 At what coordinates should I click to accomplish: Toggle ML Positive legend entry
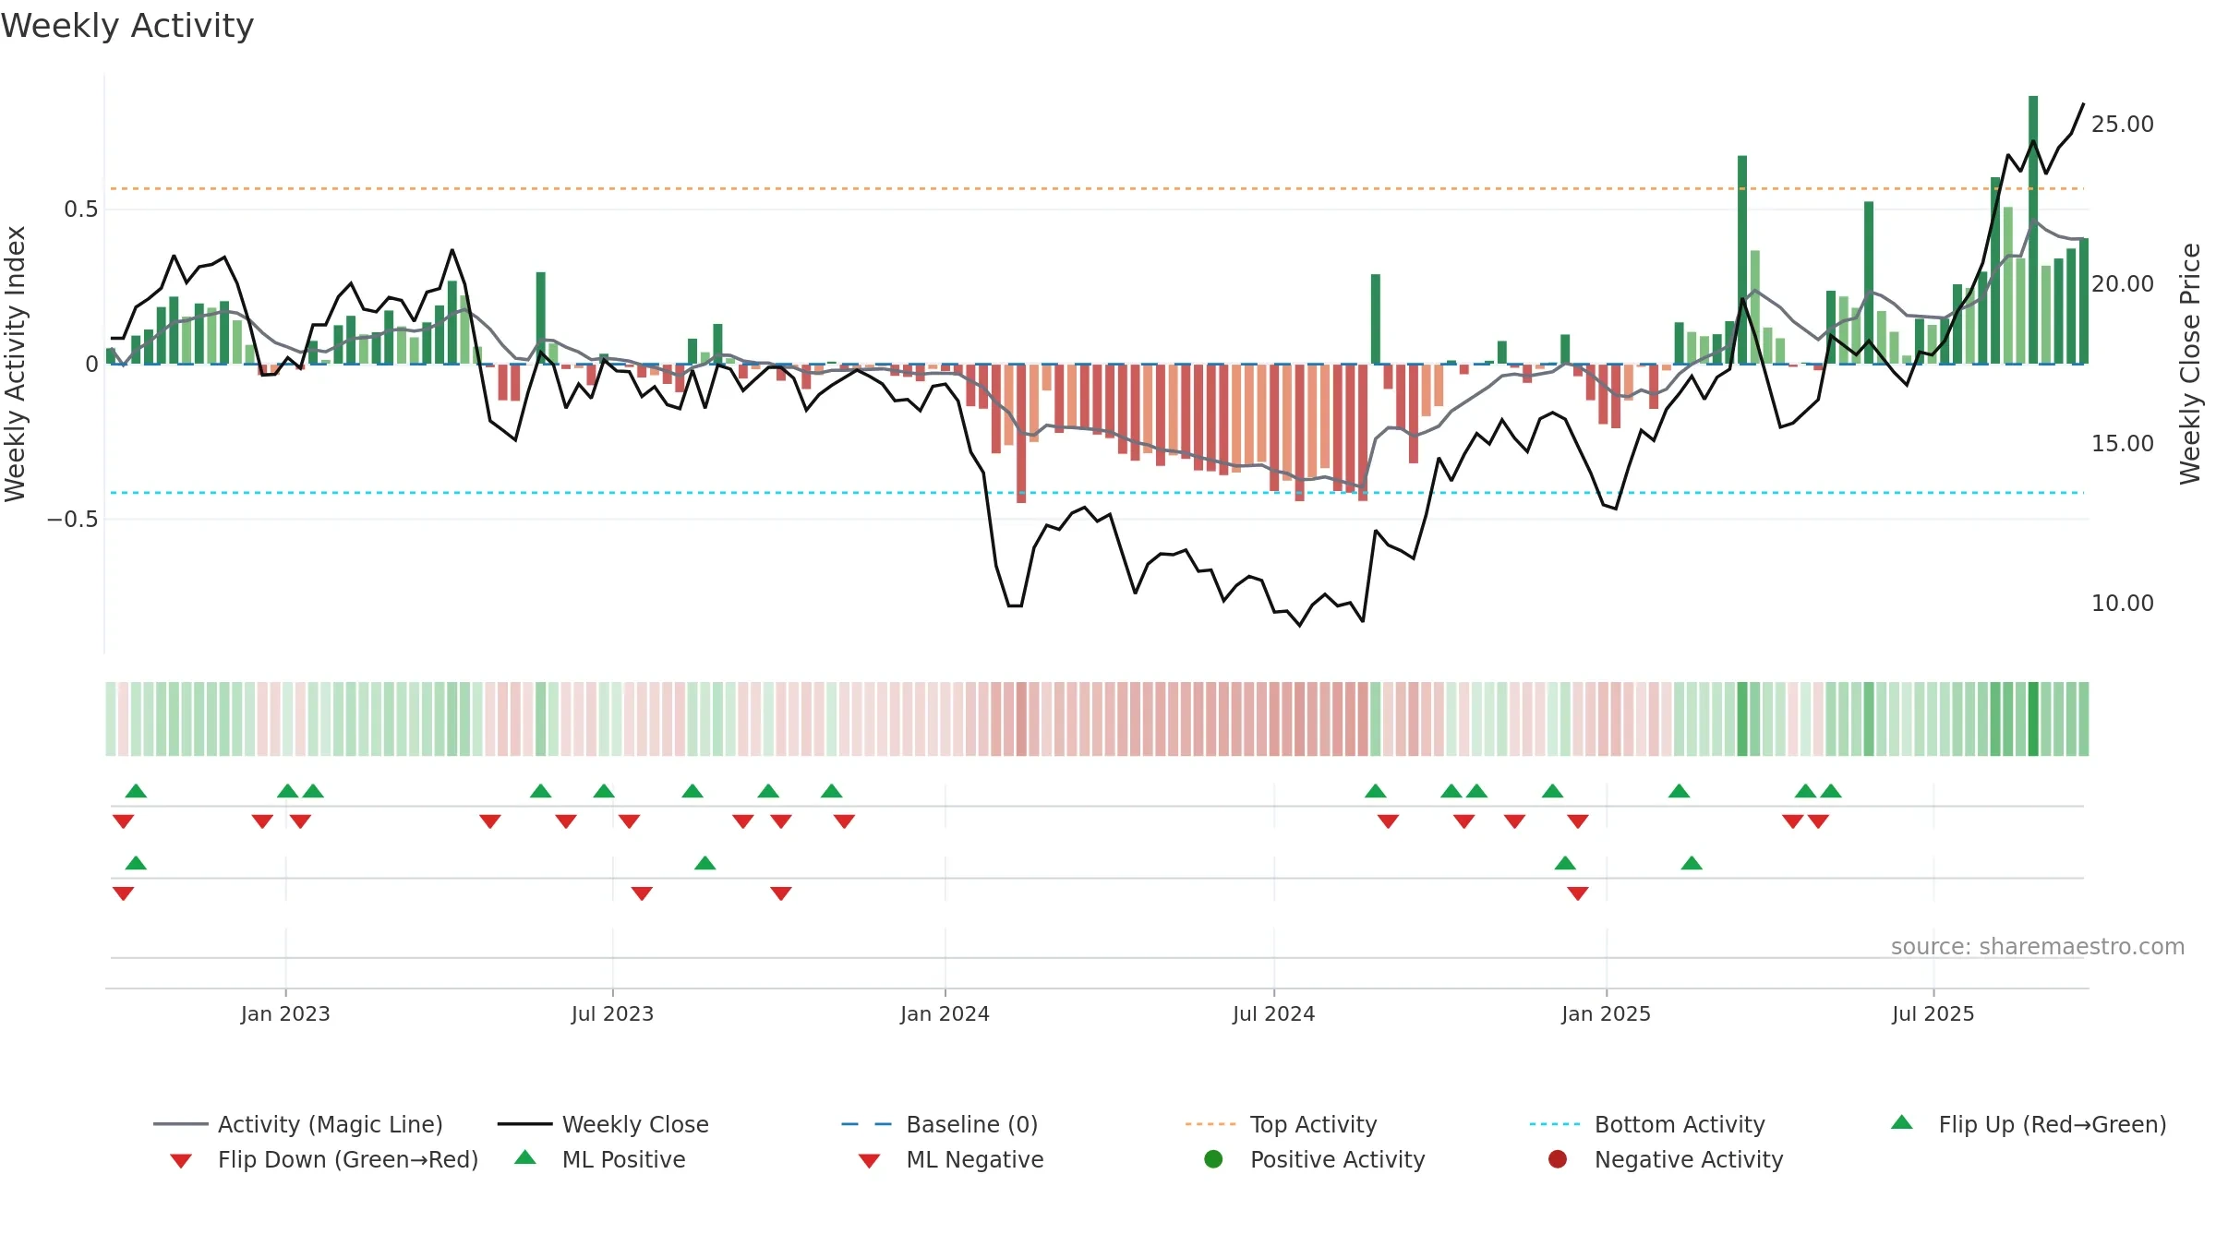tap(599, 1159)
